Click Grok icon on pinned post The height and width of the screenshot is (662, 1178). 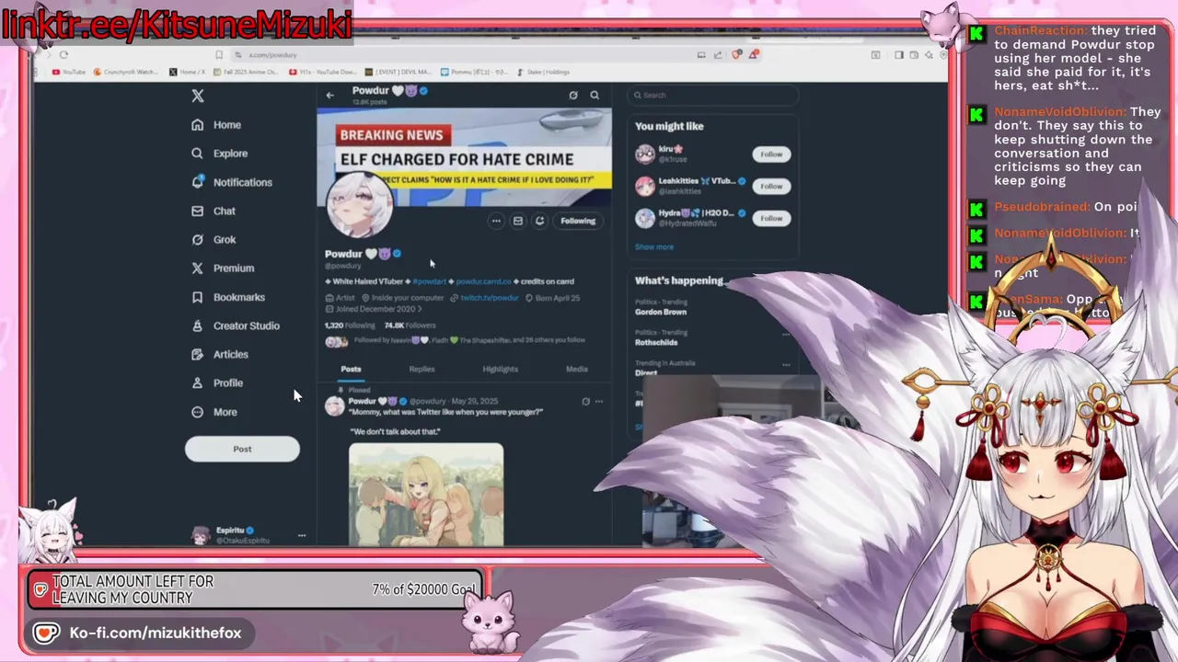(x=585, y=401)
